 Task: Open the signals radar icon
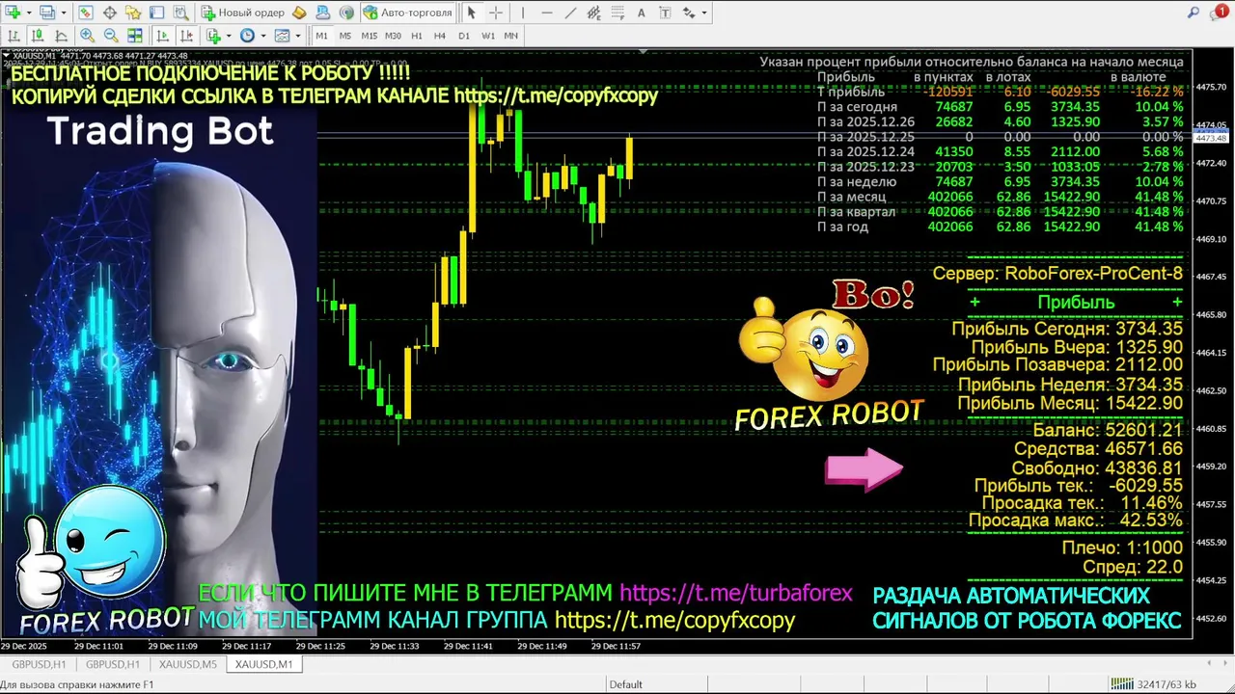347,13
